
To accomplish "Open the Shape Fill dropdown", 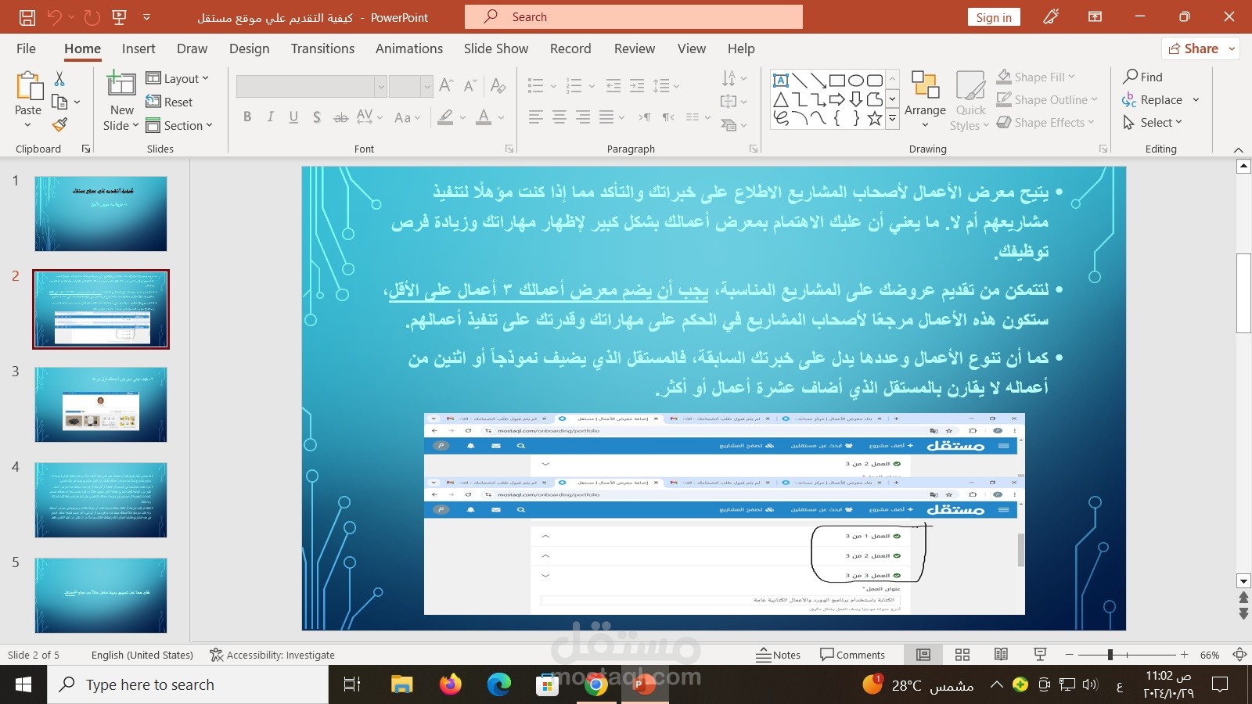I will (1035, 77).
